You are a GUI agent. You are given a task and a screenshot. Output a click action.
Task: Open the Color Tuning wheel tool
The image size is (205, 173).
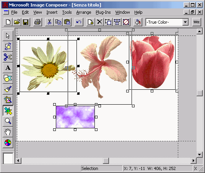8,143
